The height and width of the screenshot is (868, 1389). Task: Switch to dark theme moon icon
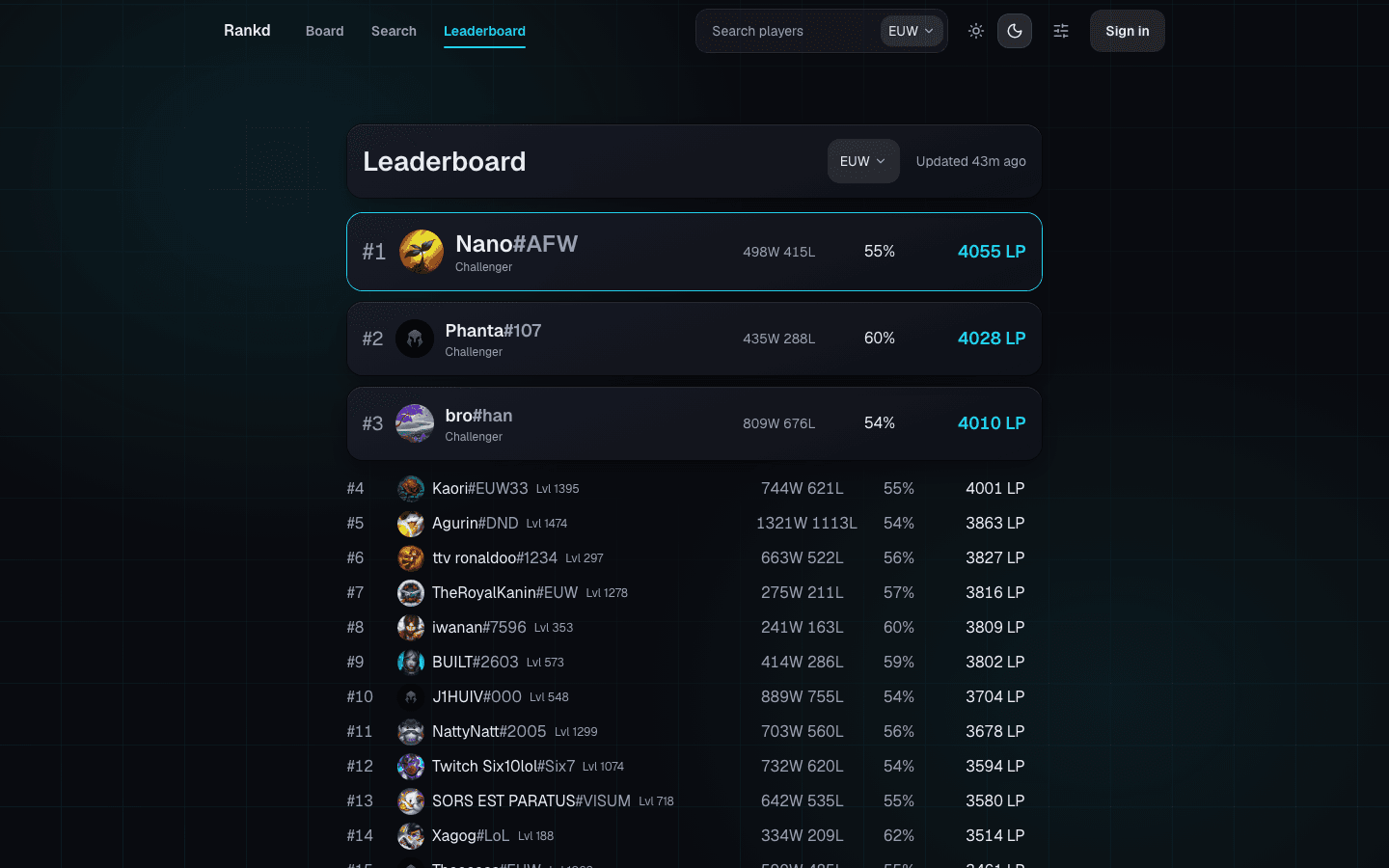(1015, 31)
